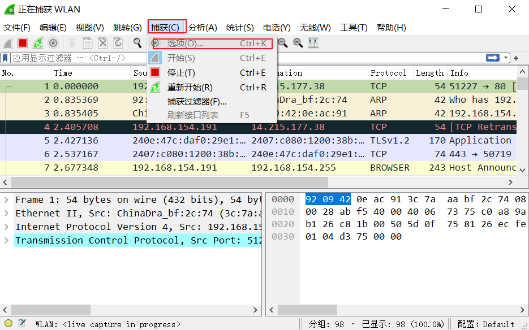Click the open 捕获(C) menu title

point(165,27)
